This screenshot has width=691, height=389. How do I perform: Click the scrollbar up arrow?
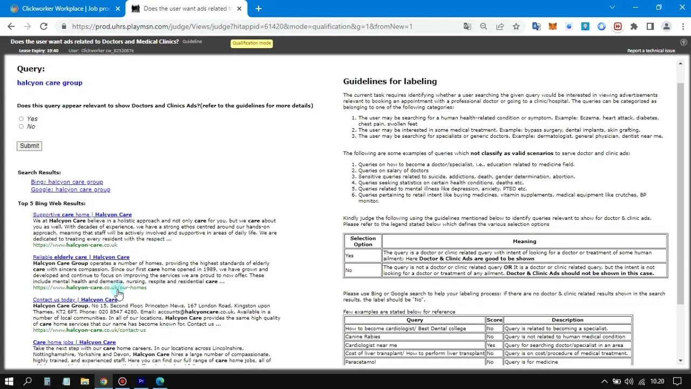(x=680, y=63)
